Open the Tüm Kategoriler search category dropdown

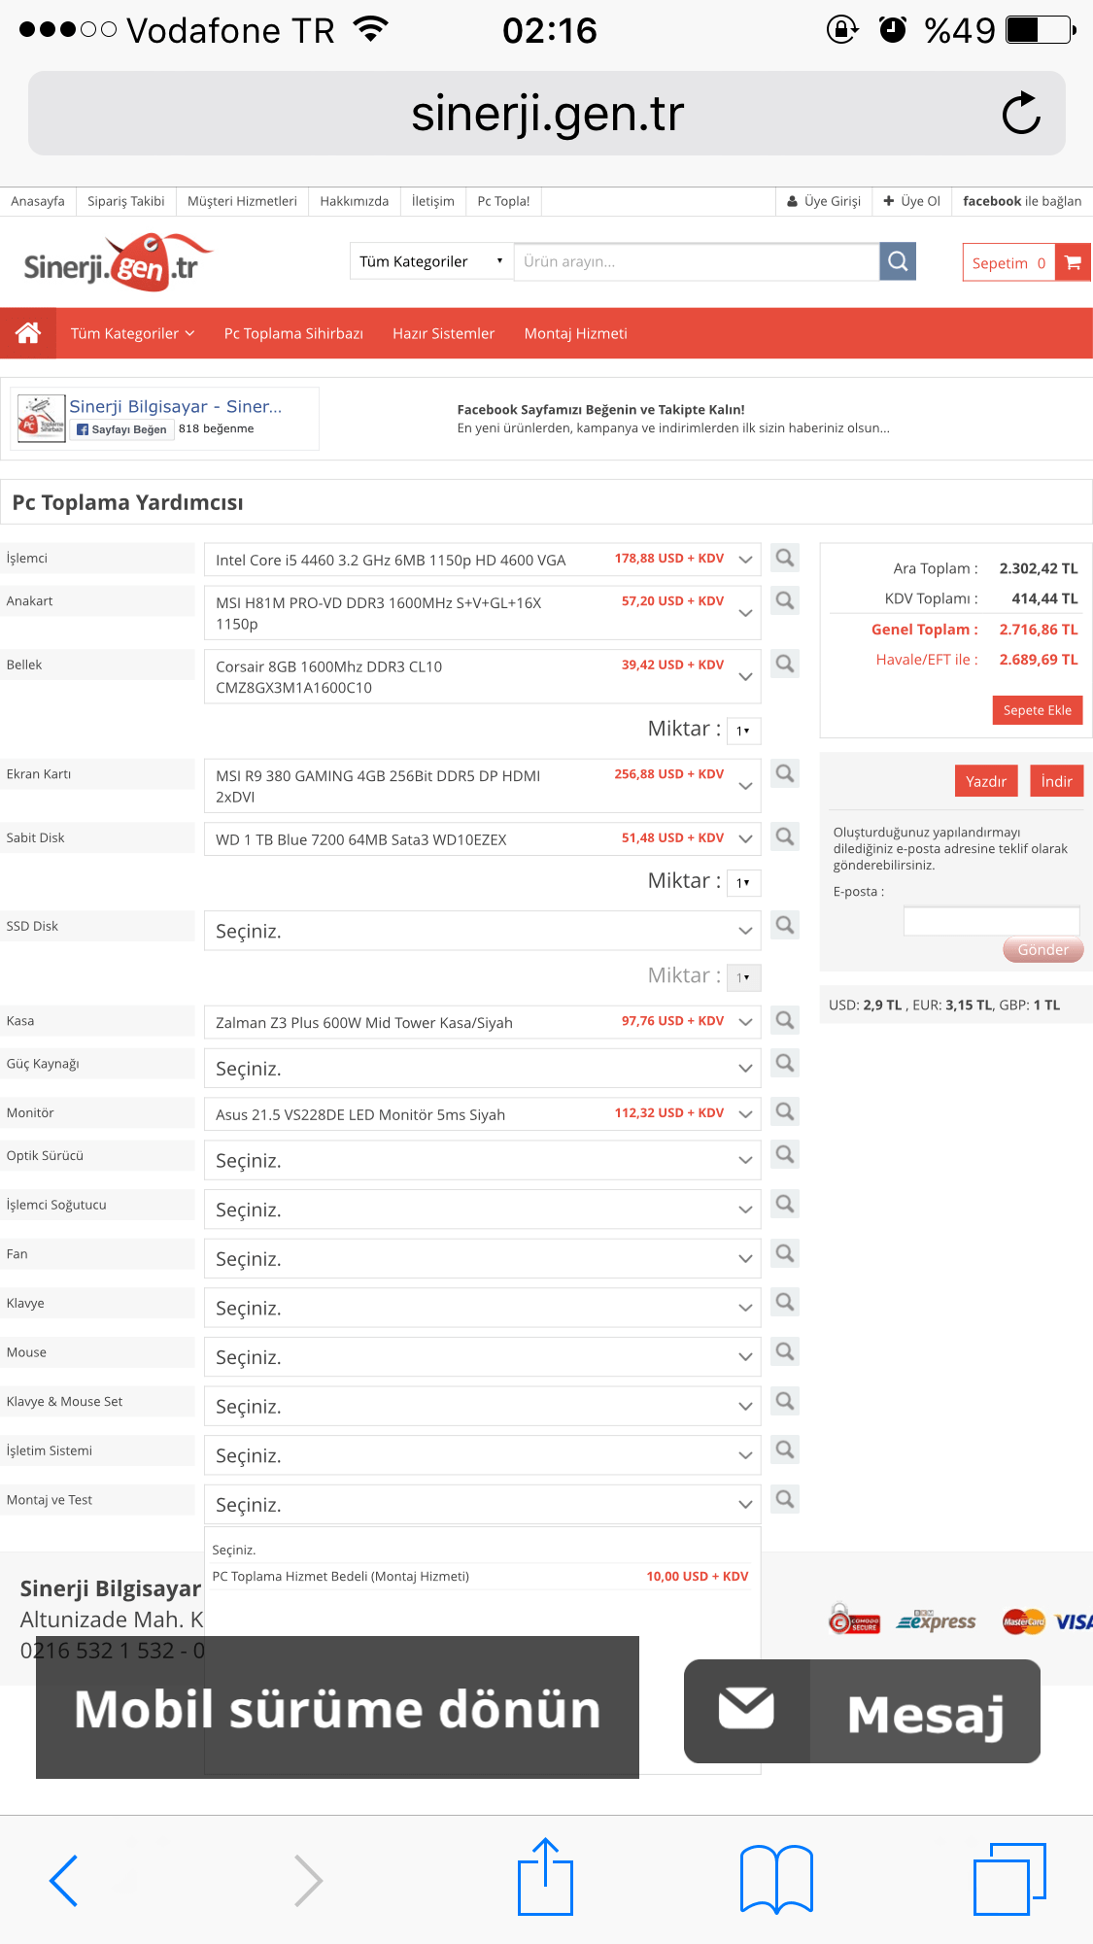[430, 261]
